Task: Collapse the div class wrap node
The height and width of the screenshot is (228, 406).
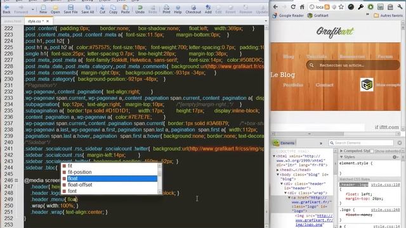Action: [x=285, y=193]
